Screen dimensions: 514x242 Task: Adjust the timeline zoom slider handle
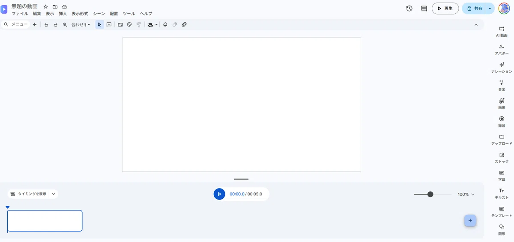430,194
